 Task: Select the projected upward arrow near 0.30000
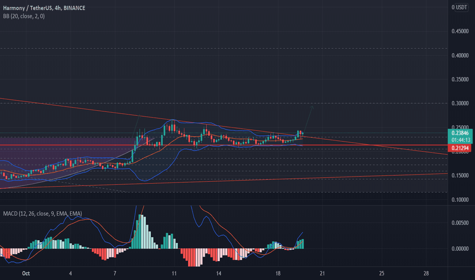[308, 119]
